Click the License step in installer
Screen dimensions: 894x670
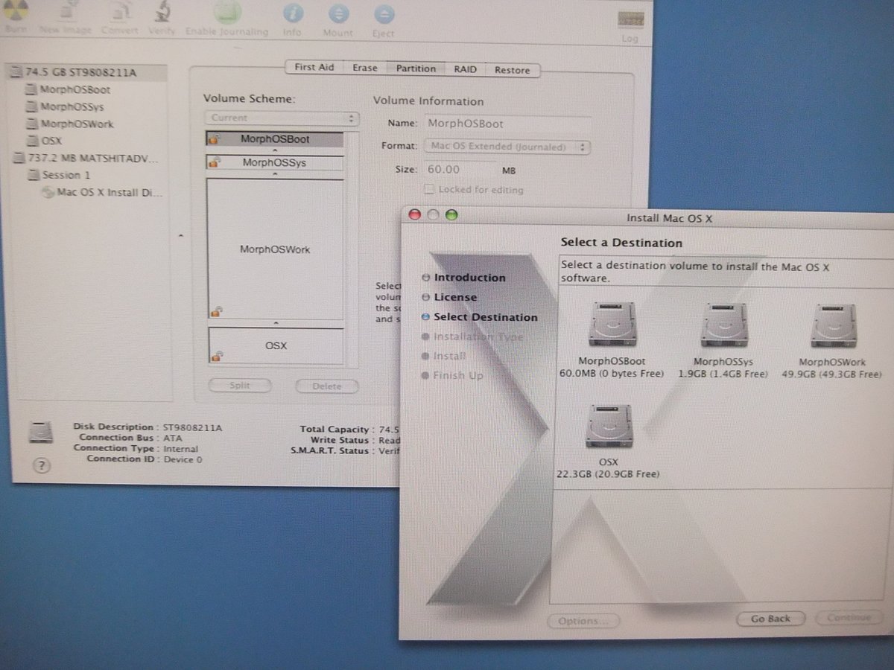click(455, 297)
